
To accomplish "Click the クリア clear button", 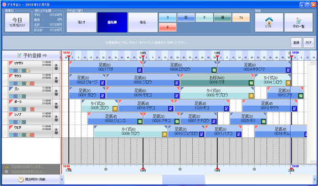I will pyautogui.click(x=308, y=43).
